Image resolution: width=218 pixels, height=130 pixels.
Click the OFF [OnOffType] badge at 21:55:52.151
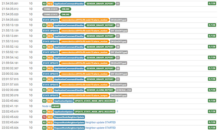point(119,52)
